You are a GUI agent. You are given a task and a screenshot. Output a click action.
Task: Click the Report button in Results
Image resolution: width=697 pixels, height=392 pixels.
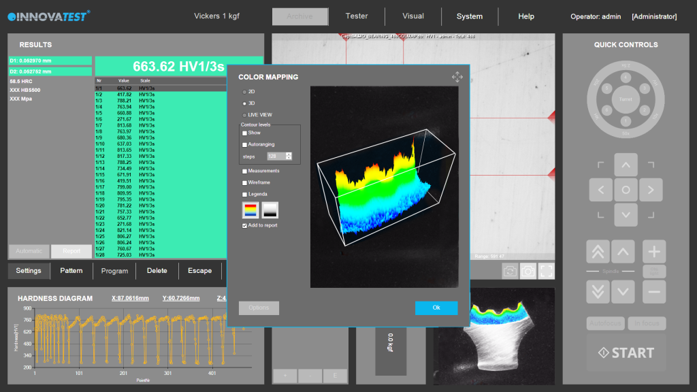(x=71, y=251)
